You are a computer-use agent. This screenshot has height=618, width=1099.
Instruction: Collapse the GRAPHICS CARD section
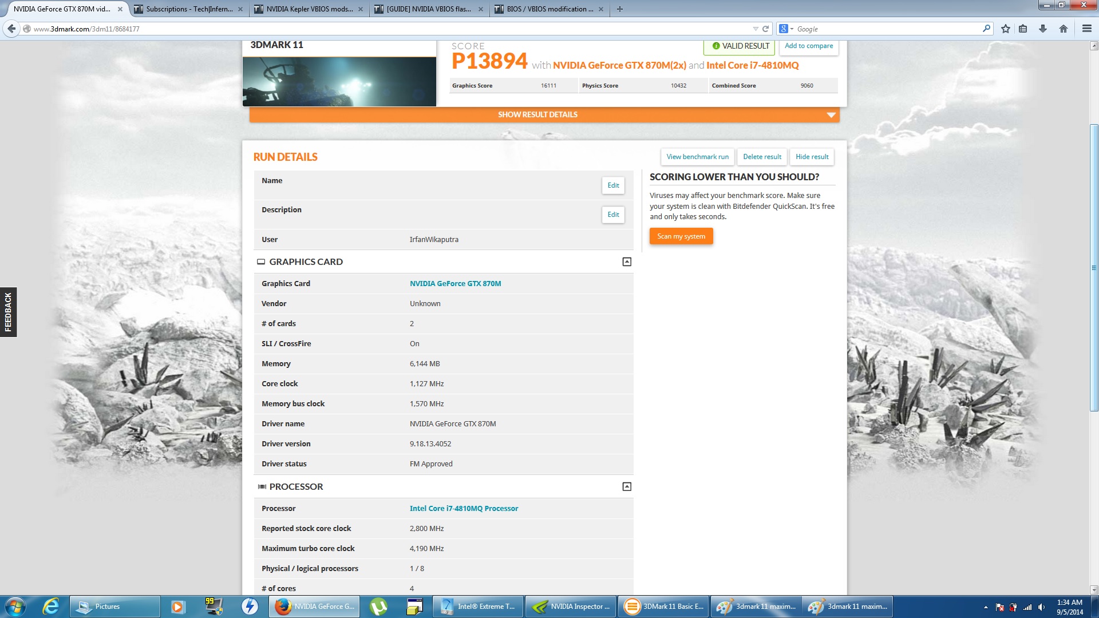point(627,262)
